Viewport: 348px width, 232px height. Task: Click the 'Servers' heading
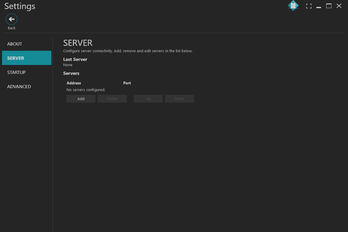click(x=71, y=73)
